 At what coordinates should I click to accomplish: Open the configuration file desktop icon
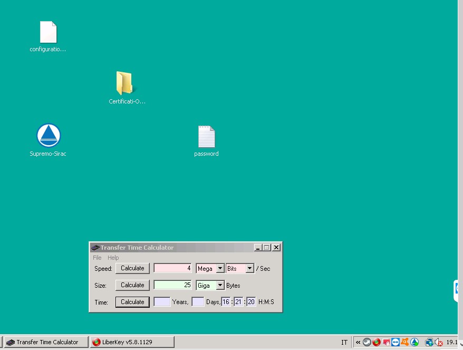tap(48, 32)
